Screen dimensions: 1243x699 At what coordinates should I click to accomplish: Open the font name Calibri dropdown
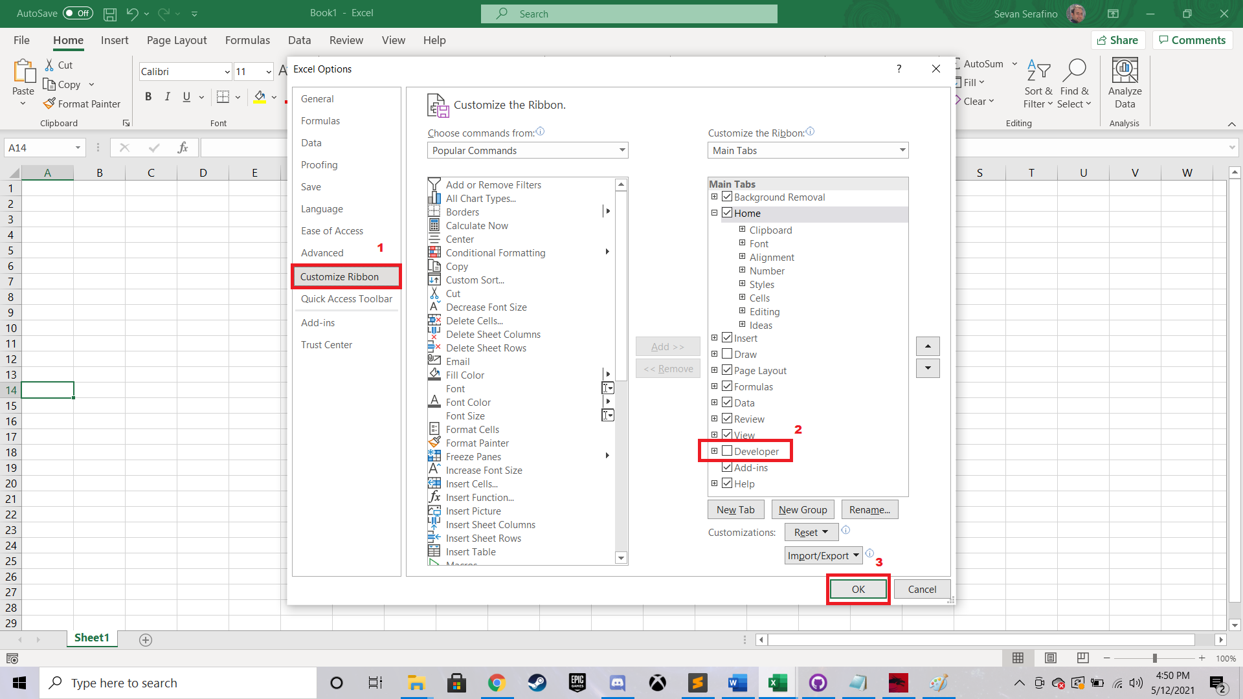(227, 72)
